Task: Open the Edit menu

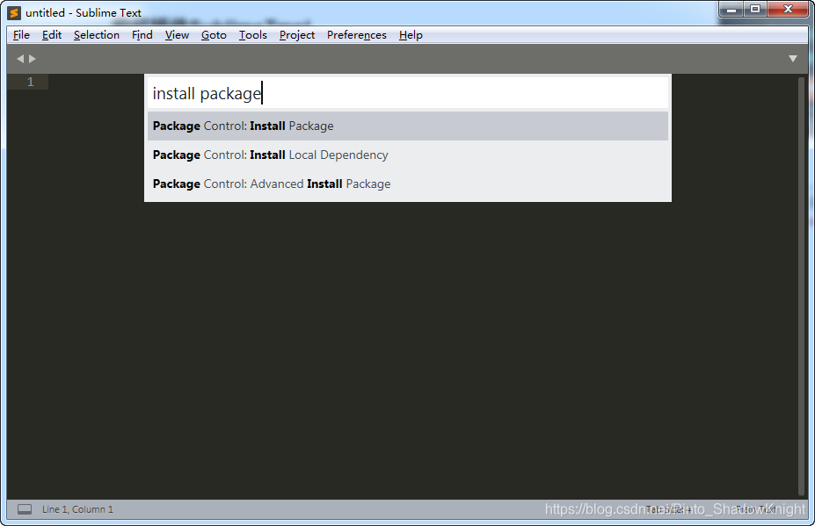Action: (52, 35)
